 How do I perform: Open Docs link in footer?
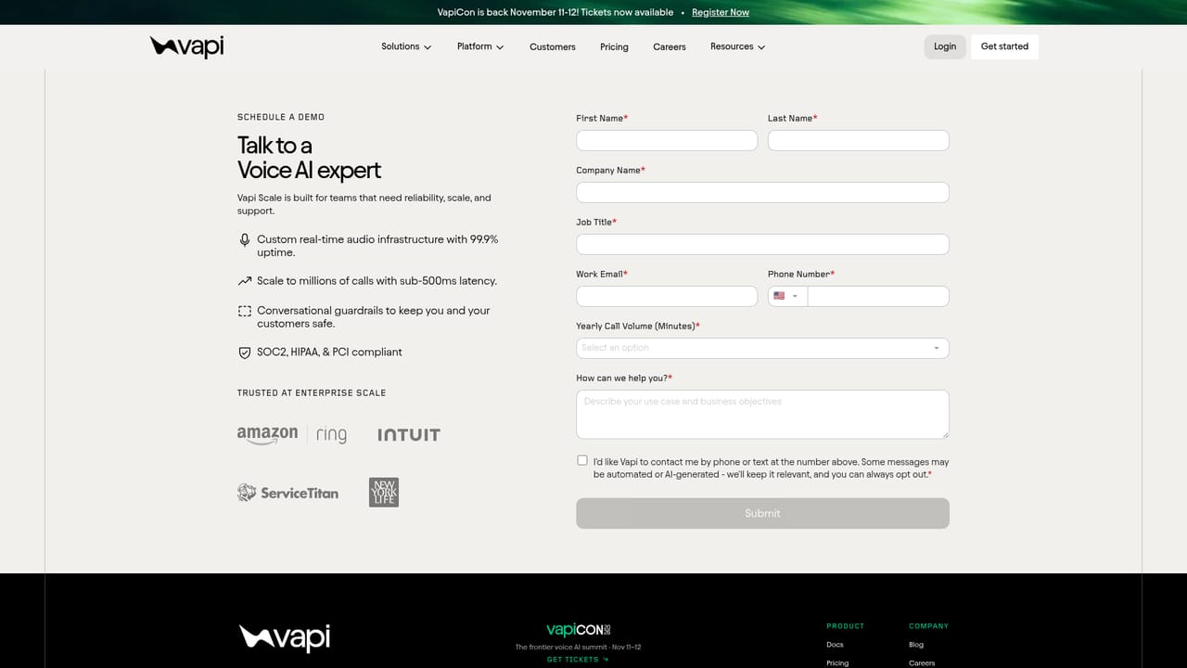(x=835, y=645)
